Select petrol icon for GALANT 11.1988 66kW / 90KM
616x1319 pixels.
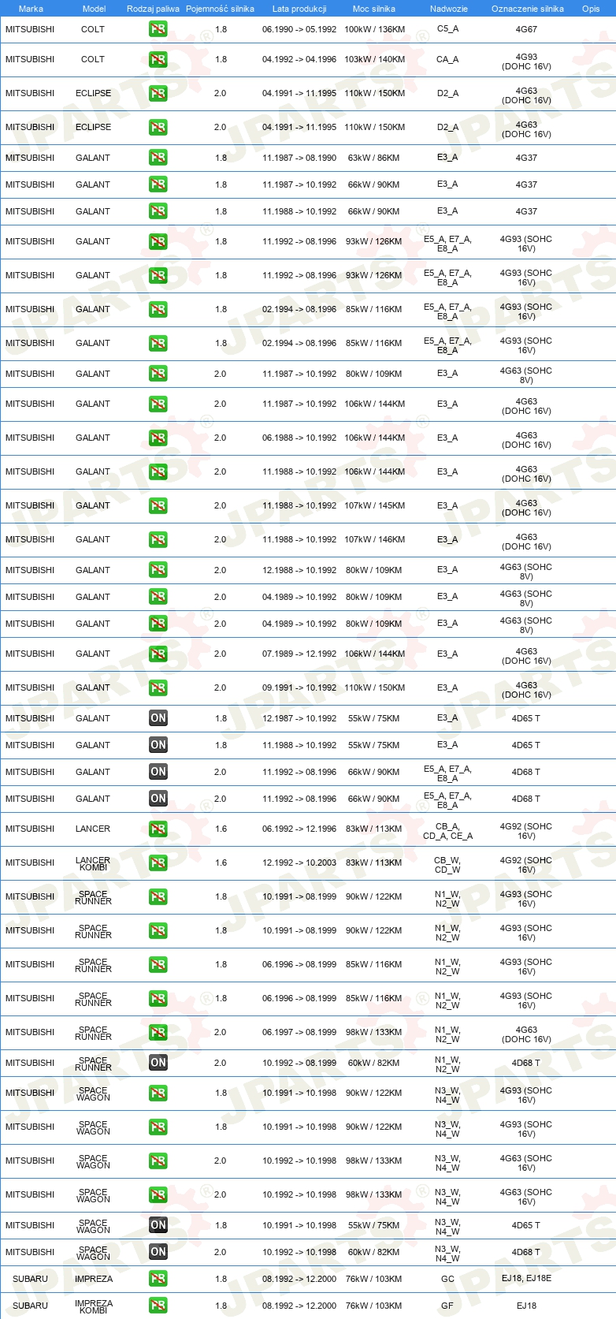tap(158, 211)
